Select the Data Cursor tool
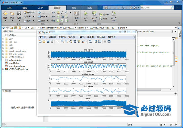The width and height of the screenshot is (183, 128). pos(79,41)
